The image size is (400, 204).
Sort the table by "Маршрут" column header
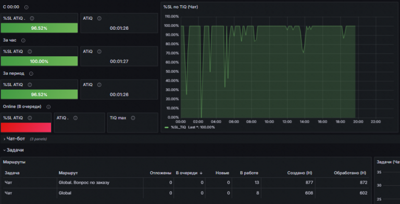pyautogui.click(x=68, y=173)
